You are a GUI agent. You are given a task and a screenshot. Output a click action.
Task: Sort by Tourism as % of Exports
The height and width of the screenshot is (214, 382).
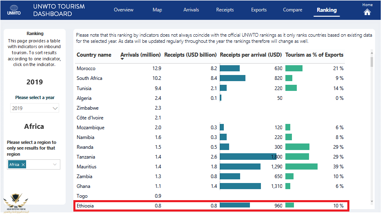coord(314,55)
